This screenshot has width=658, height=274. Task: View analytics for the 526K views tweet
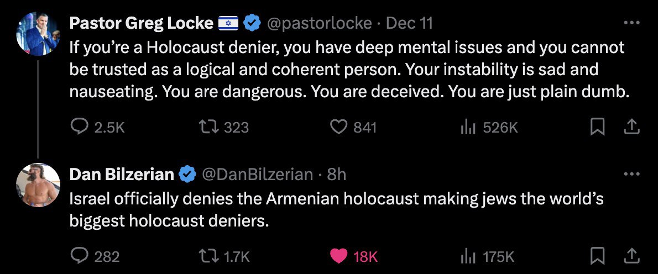coord(468,128)
